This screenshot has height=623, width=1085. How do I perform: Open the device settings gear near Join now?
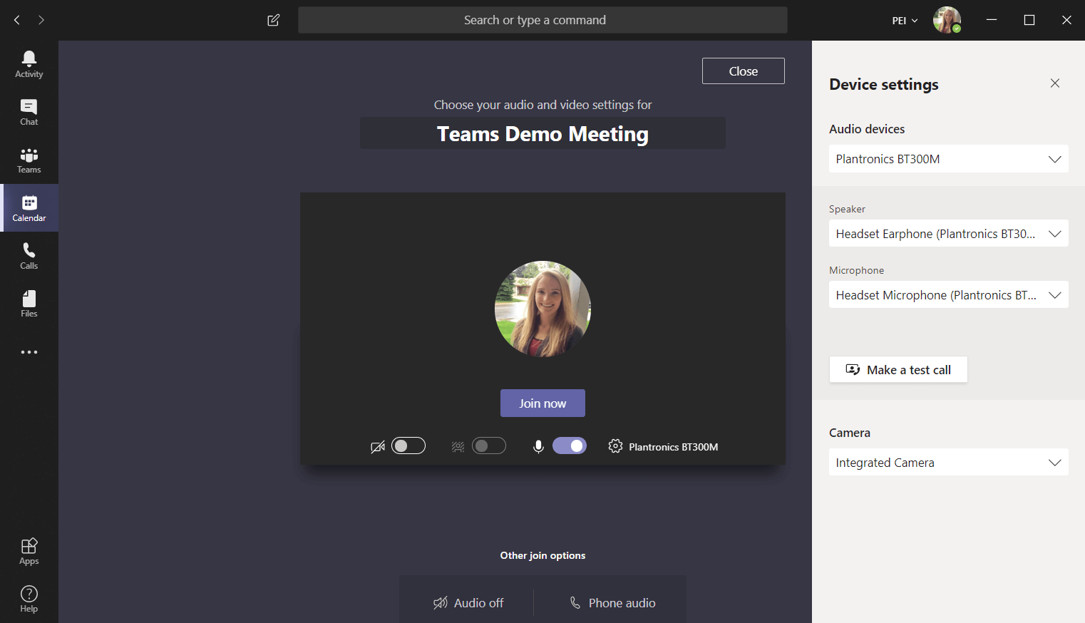tap(615, 446)
